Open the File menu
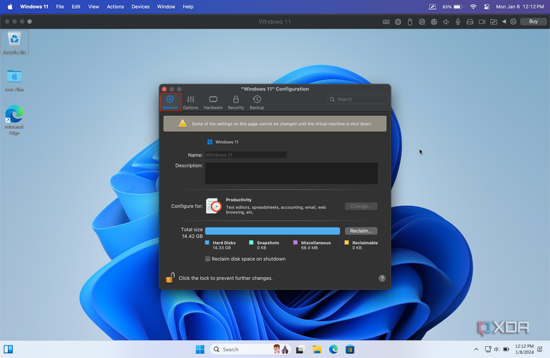550x358 pixels. point(60,7)
